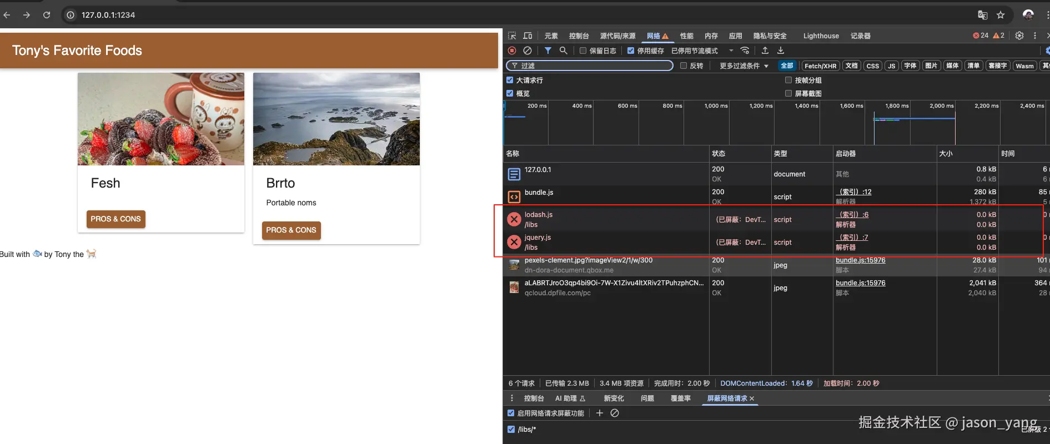This screenshot has width=1050, height=444.
Task: Toggle 启用网络请求屏蔽功能 checkbox
Action: (x=511, y=413)
